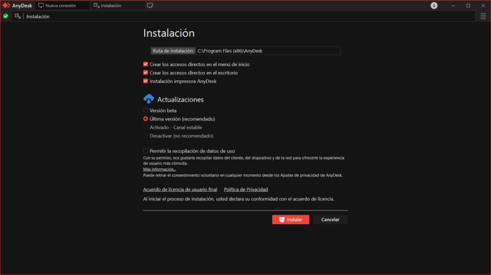Open the Más información link
This screenshot has height=275, width=491.
[159, 169]
